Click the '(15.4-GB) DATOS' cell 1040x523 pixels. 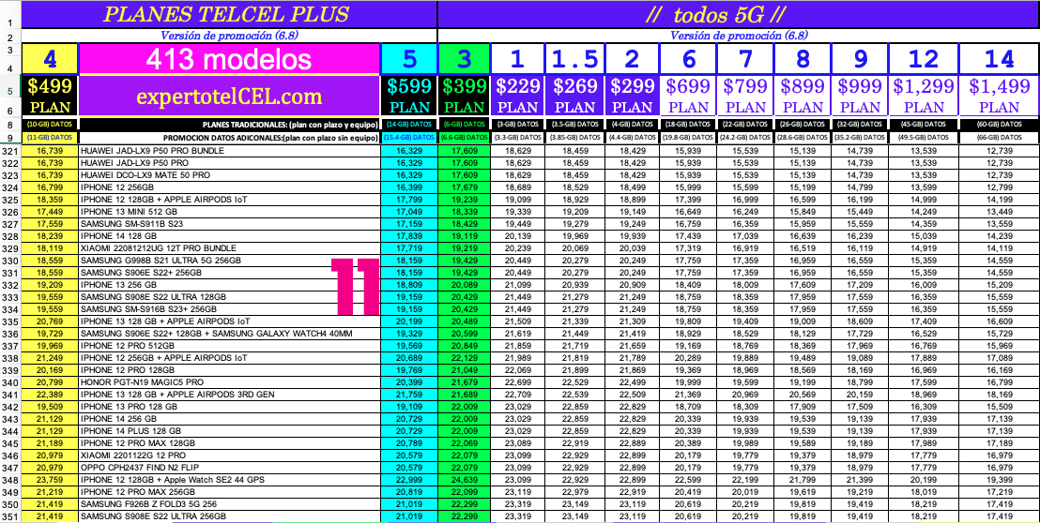(409, 137)
